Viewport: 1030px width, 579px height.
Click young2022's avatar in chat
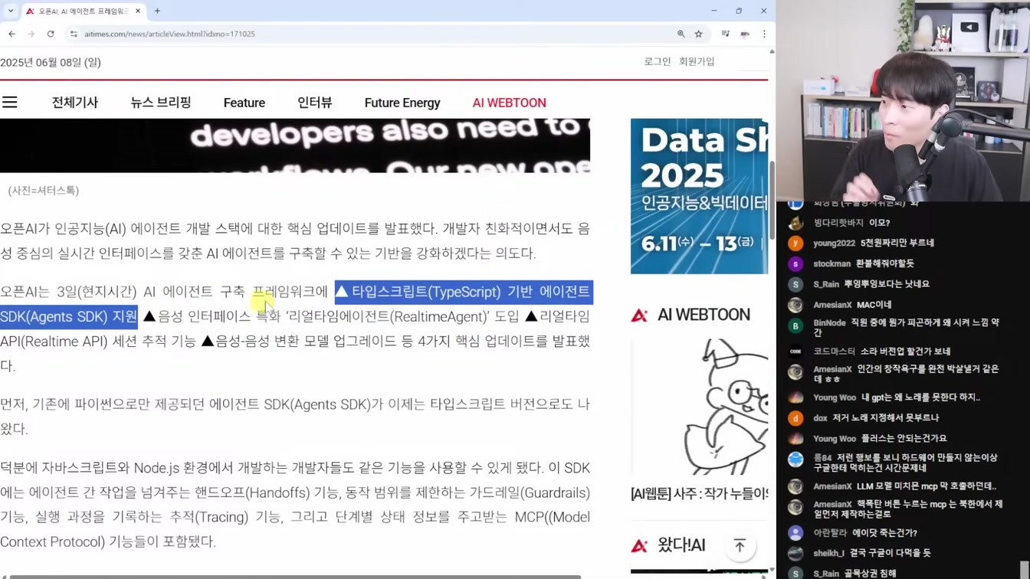pos(795,243)
